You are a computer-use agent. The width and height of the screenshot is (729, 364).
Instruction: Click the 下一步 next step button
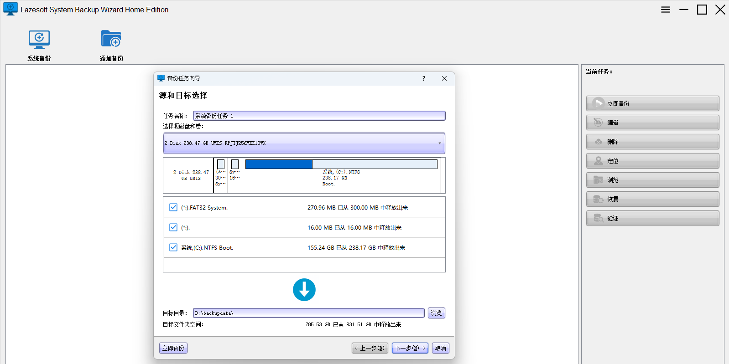pos(410,348)
